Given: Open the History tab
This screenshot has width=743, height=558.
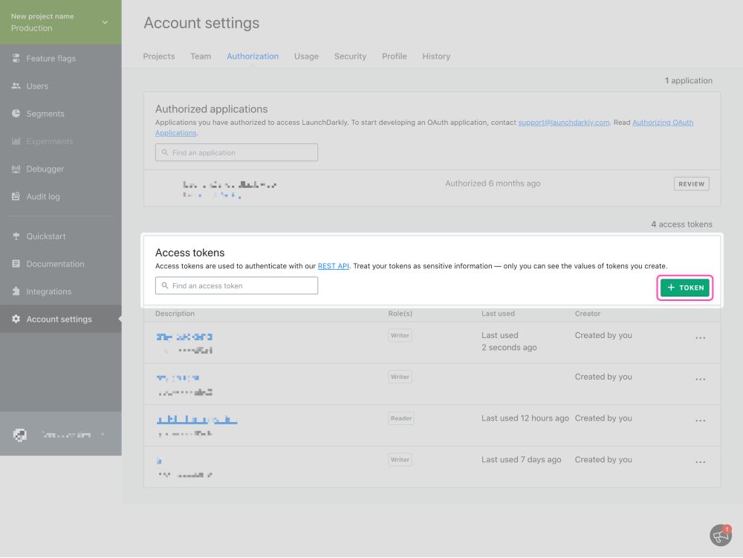Looking at the screenshot, I should click(436, 56).
